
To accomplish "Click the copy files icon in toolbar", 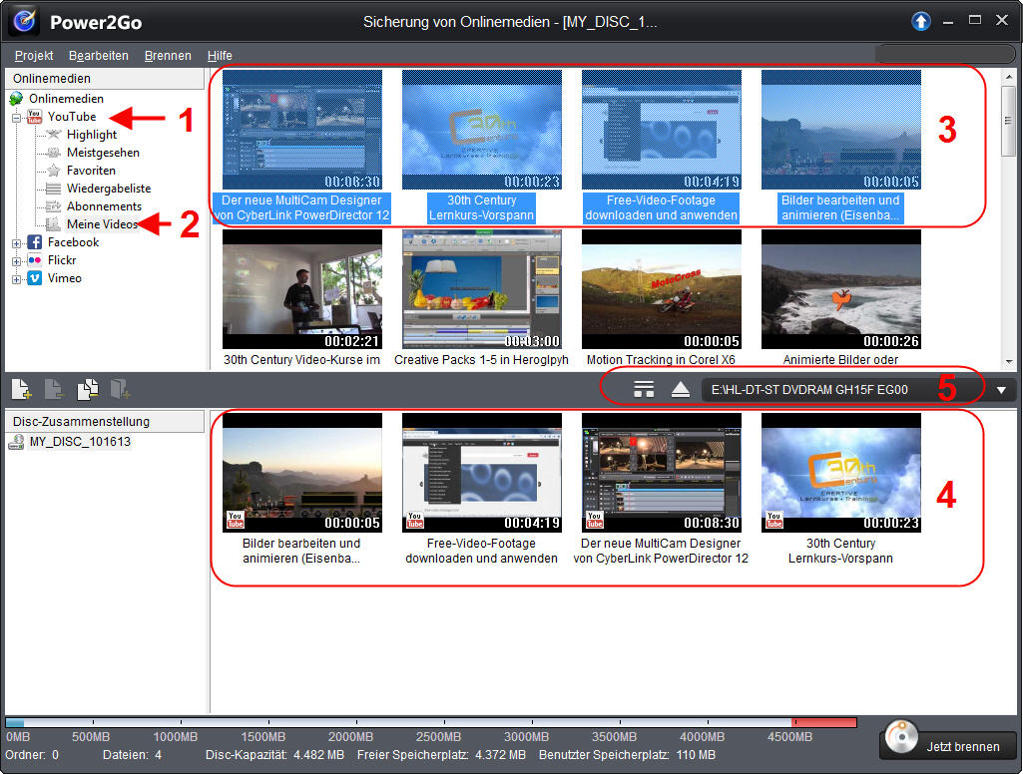I will pos(88,389).
